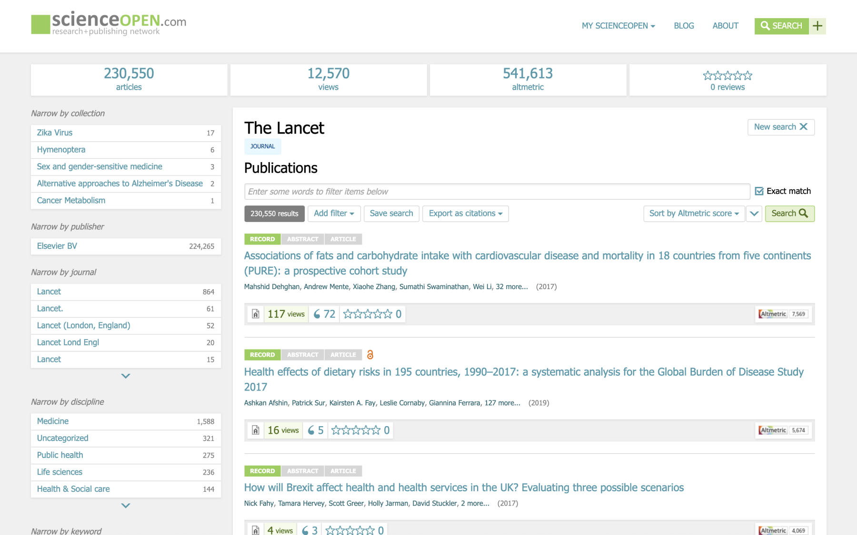Click the Altmetric badge showing 5,674
The image size is (857, 535).
(783, 430)
